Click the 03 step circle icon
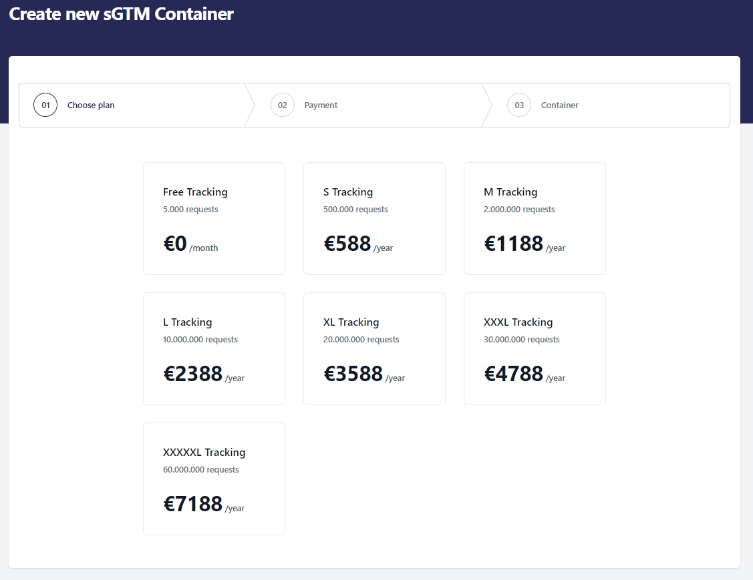753x580 pixels. tap(519, 105)
